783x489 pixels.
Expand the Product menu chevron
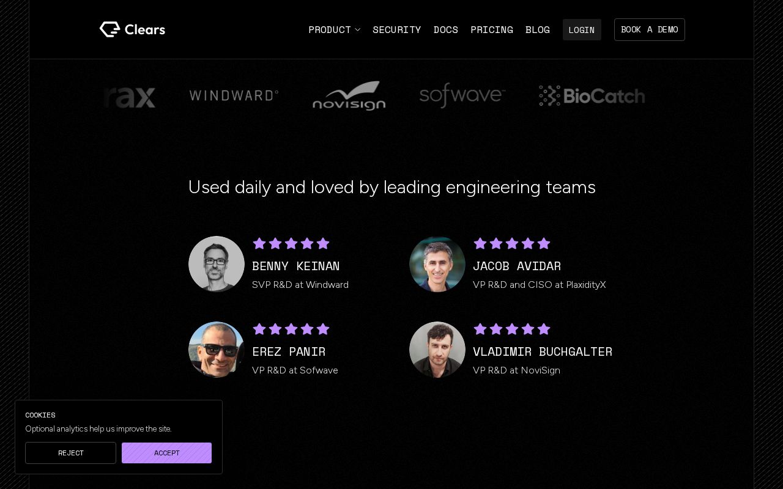pyautogui.click(x=357, y=30)
